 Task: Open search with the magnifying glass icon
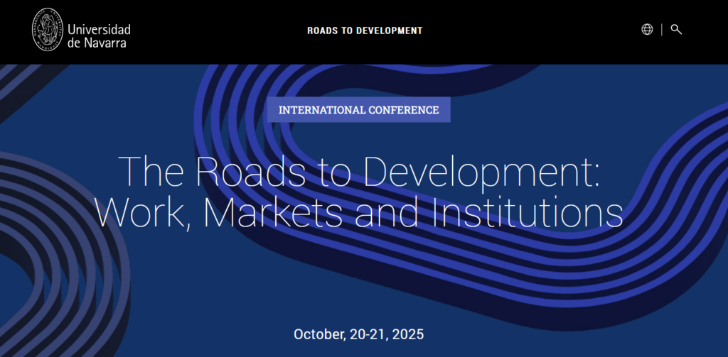(x=676, y=30)
